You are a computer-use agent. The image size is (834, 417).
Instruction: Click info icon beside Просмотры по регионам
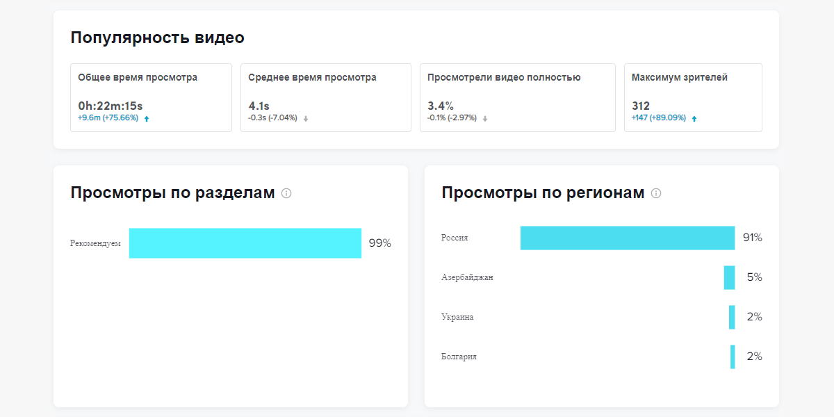tap(656, 193)
